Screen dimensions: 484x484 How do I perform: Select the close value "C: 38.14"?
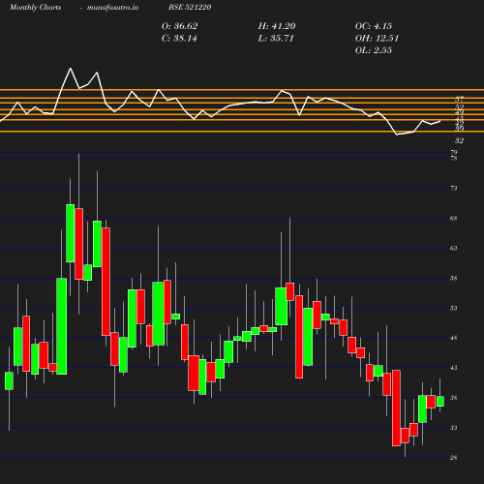(179, 39)
